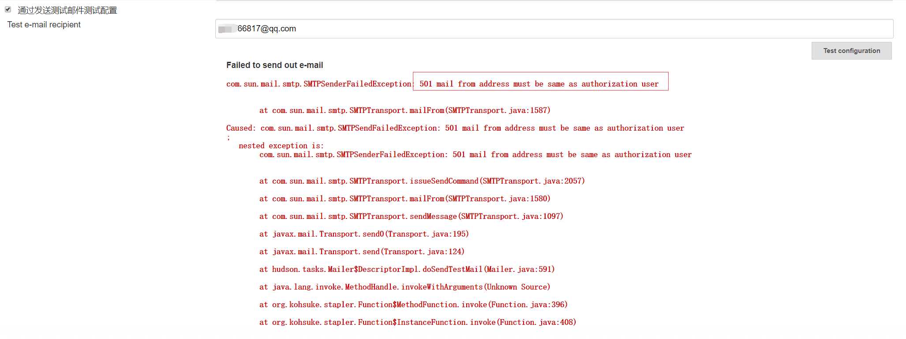Click the issueSendCommand stack trace line
Image resolution: width=906 pixels, height=339 pixels.
422,181
